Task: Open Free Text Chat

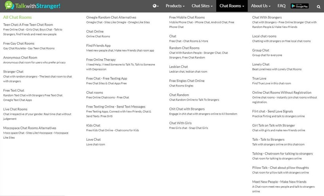Action: point(14,90)
